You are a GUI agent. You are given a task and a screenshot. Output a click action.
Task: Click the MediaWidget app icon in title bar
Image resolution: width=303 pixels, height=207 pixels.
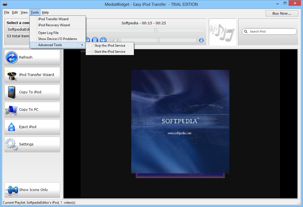pos(5,4)
